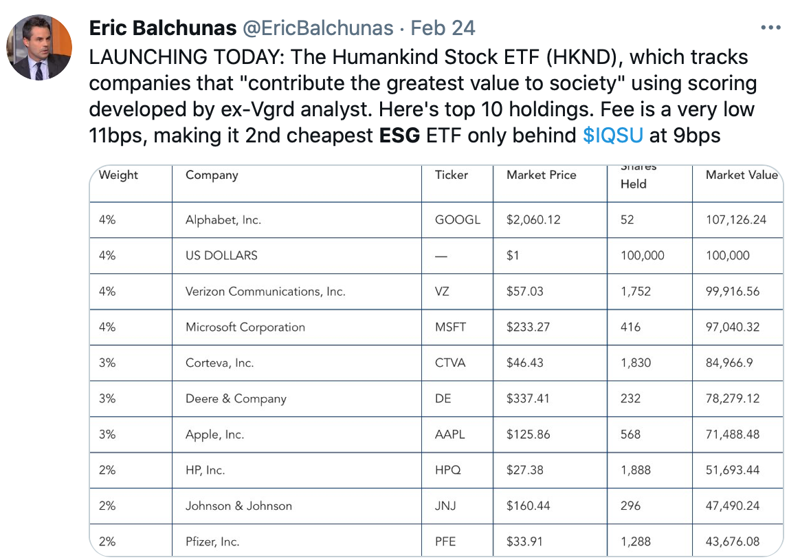
Task: Click the Pfizer, Inc. company cell
Action: 212,542
